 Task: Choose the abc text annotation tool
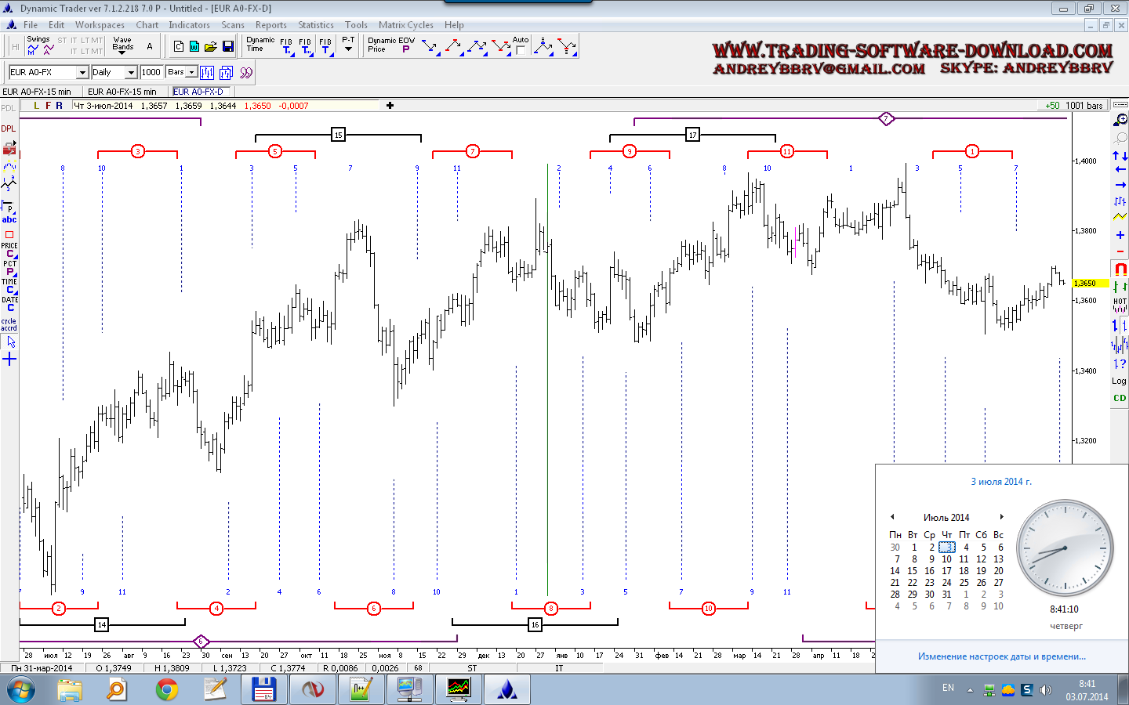click(x=9, y=220)
